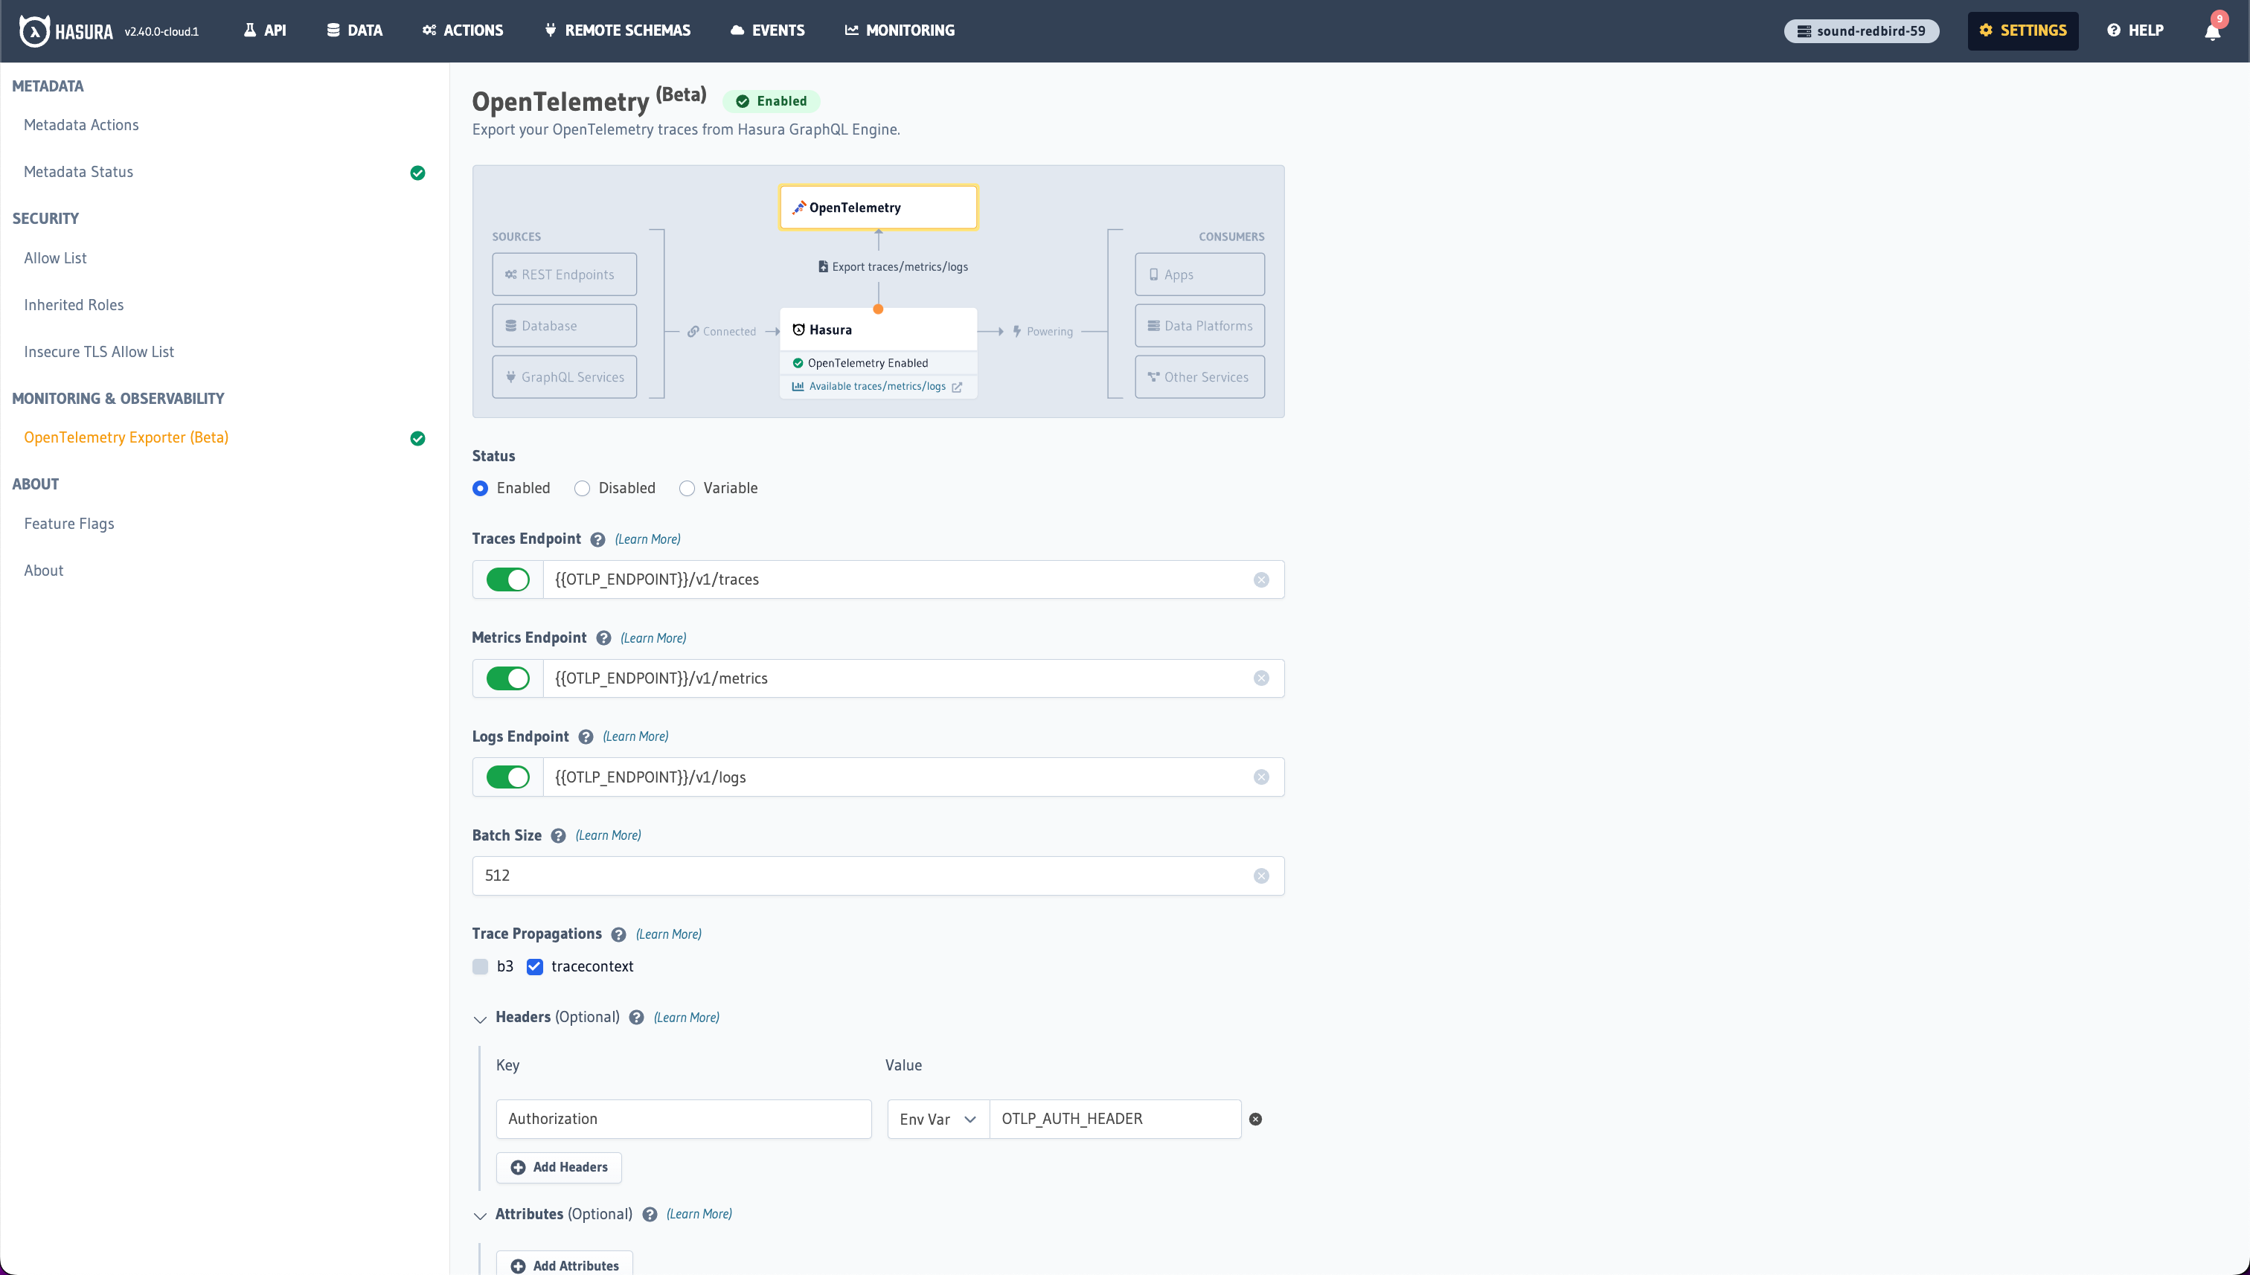The height and width of the screenshot is (1275, 2250).
Task: Turn off the Metrics Endpoint toggle
Action: click(x=508, y=678)
